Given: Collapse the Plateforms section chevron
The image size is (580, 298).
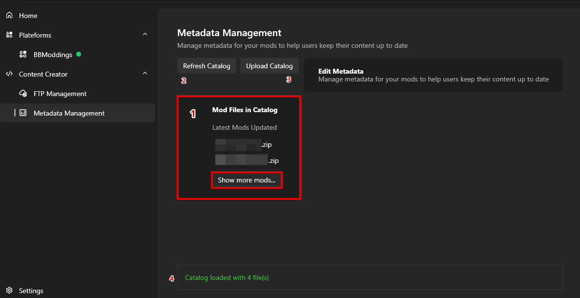Looking at the screenshot, I should [x=145, y=35].
